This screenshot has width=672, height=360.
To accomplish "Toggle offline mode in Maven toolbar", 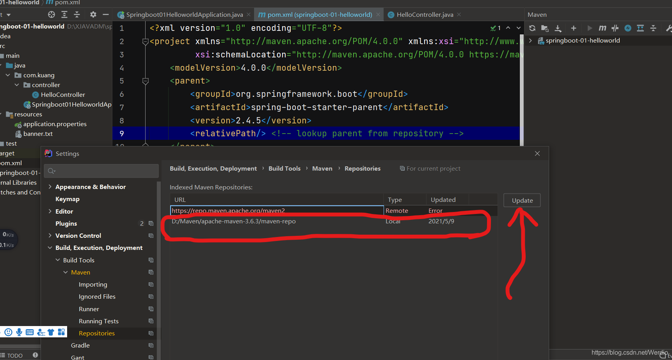I will click(x=615, y=28).
